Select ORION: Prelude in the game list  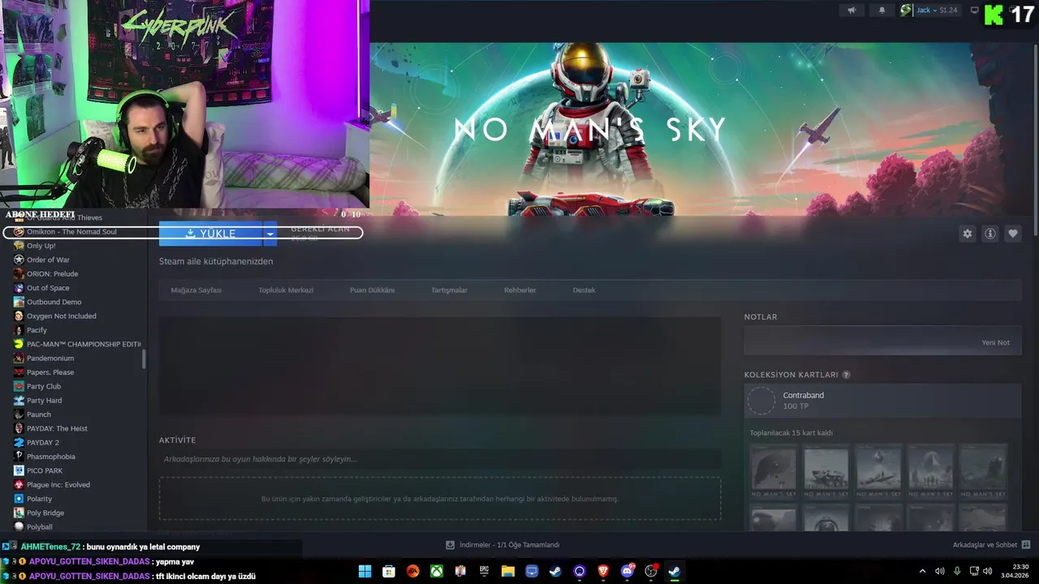[x=52, y=274]
